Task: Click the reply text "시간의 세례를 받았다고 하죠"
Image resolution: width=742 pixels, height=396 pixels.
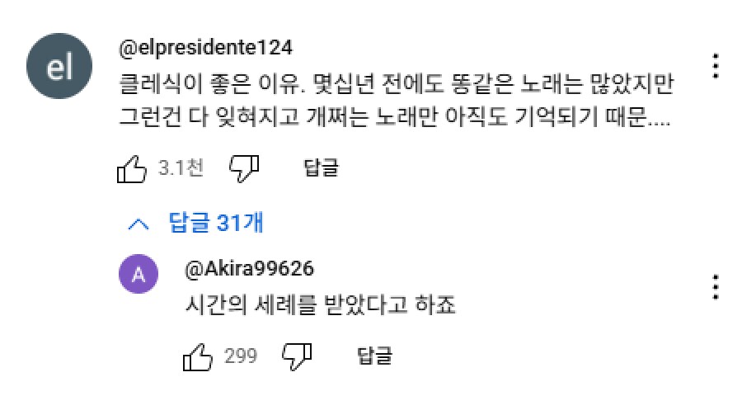Action: point(322,306)
